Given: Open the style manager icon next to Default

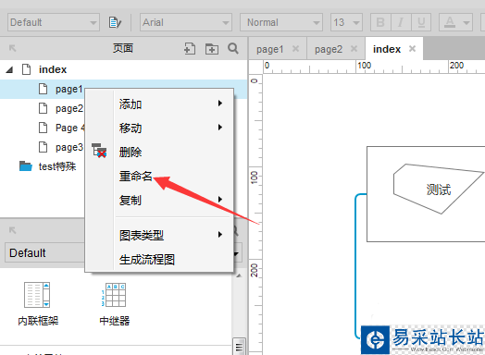Looking at the screenshot, I should click(115, 22).
